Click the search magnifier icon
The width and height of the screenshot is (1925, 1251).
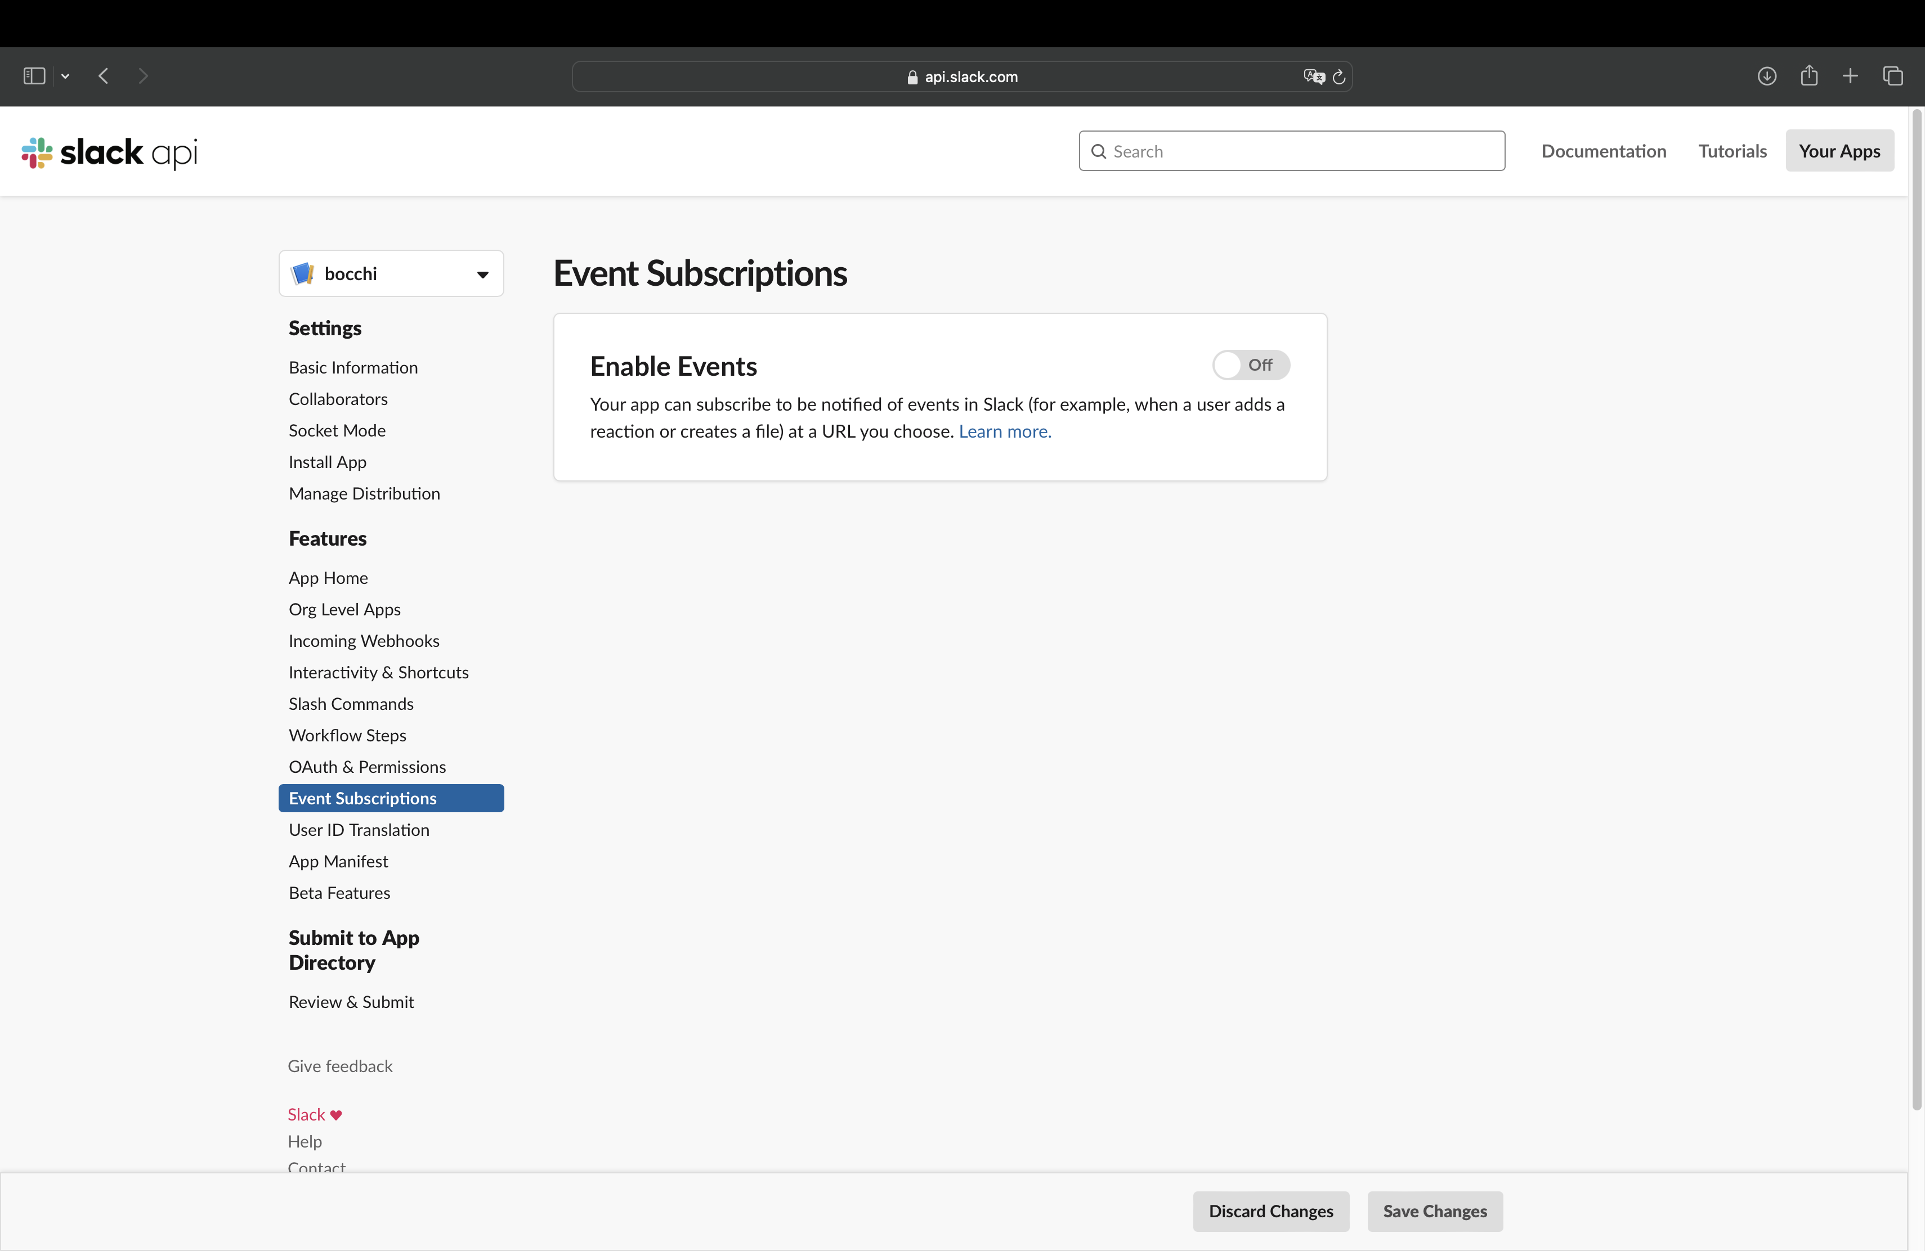1100,151
